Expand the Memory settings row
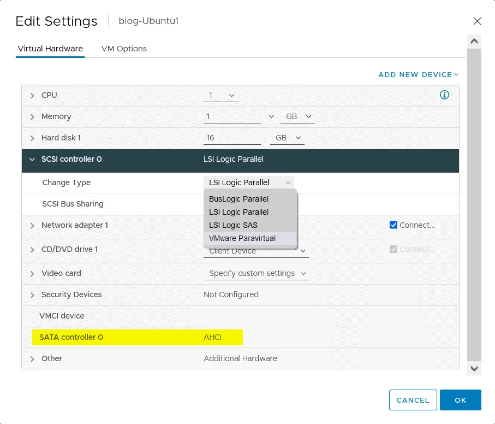The image size is (495, 424). [33, 117]
